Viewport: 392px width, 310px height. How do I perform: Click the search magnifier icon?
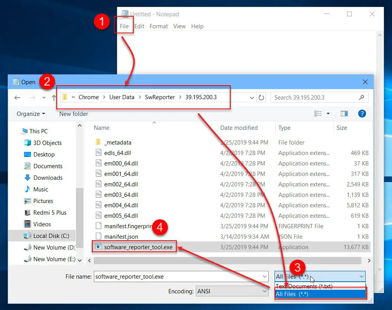[x=361, y=97]
